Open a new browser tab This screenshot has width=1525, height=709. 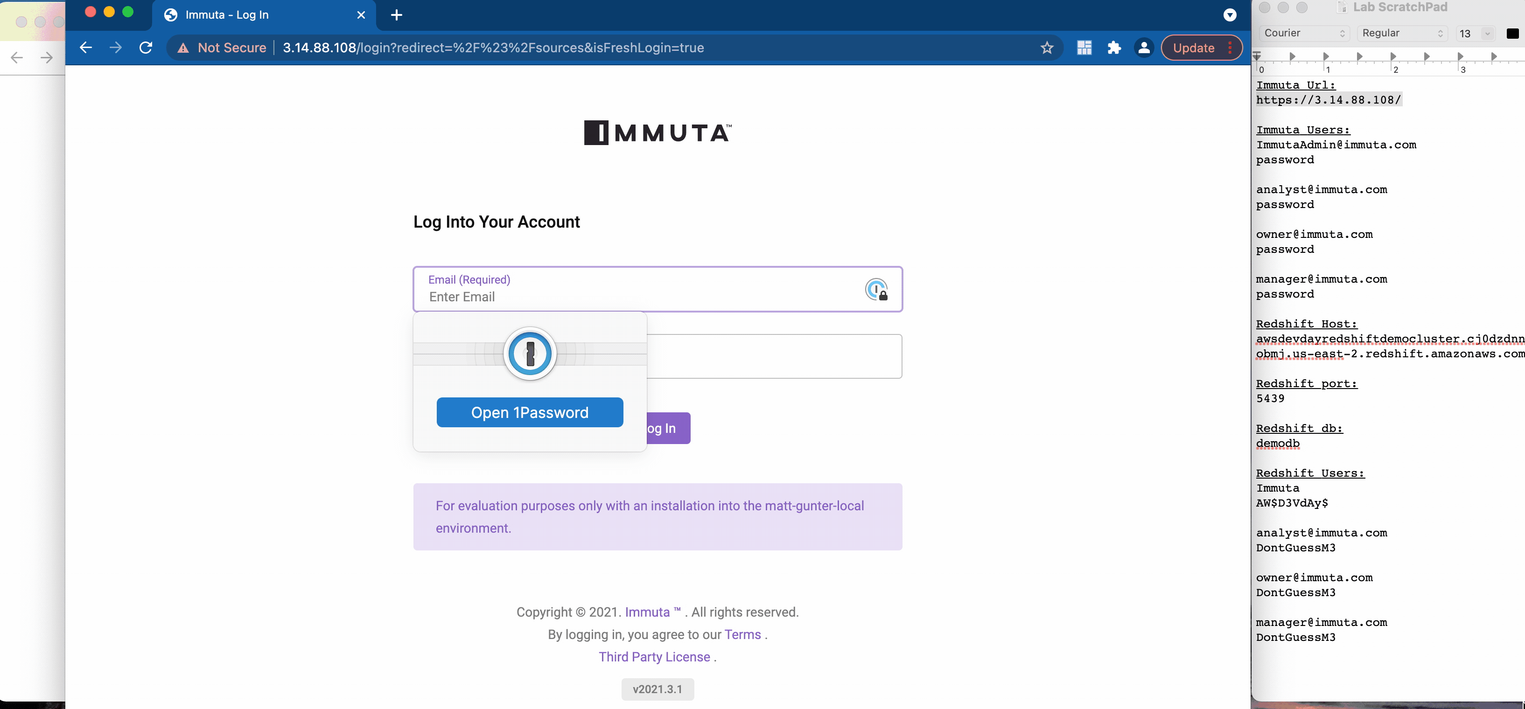397,15
